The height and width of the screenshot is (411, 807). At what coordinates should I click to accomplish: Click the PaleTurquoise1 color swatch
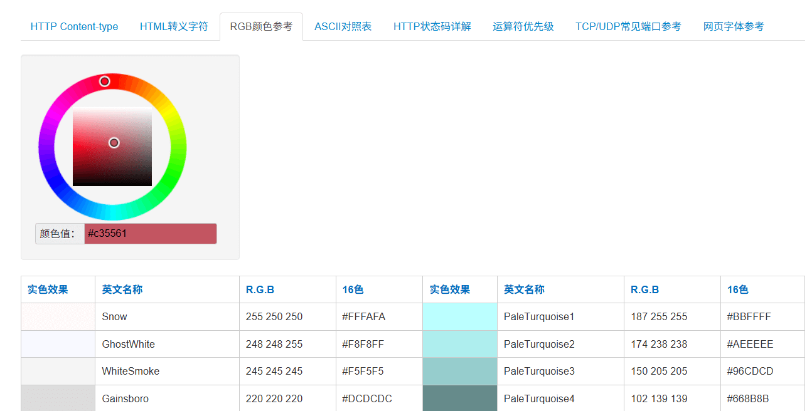click(x=459, y=317)
